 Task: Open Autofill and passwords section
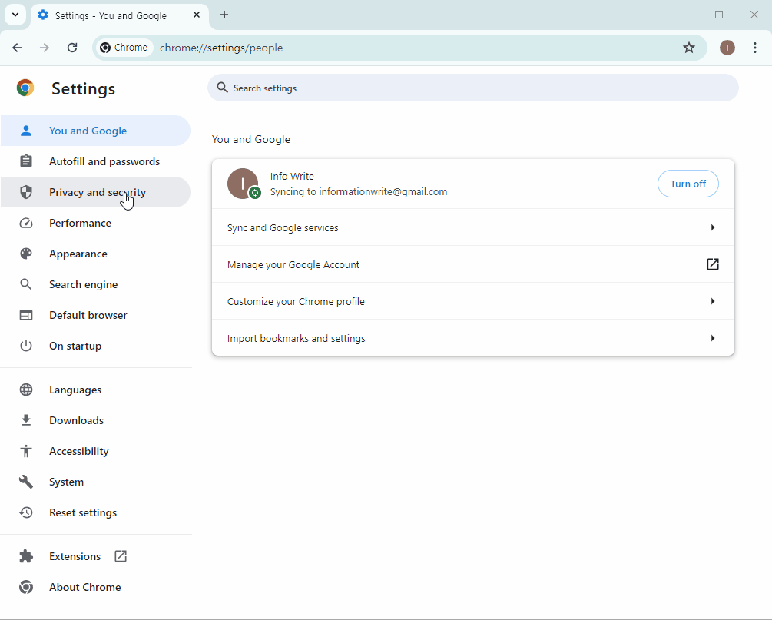click(x=95, y=161)
